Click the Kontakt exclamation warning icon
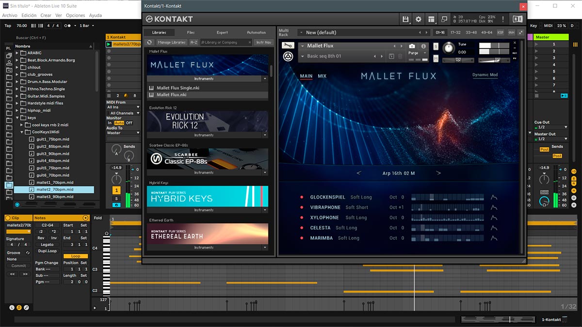The height and width of the screenshot is (327, 582). (503, 19)
